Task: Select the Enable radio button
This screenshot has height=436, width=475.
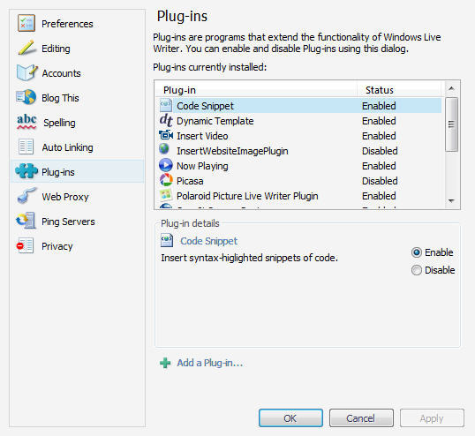Action: pyautogui.click(x=417, y=252)
